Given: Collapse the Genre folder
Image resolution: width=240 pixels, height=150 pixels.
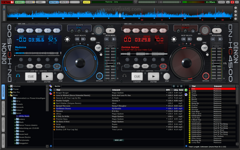Looking at the screenshot, I should tap(12, 113).
